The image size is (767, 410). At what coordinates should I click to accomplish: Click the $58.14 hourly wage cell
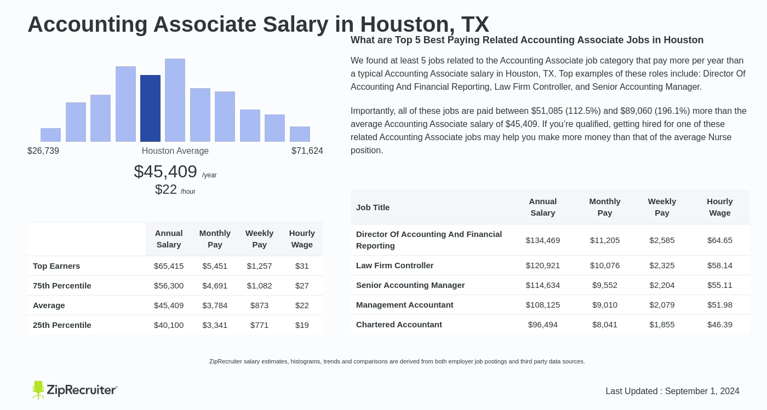tap(720, 265)
